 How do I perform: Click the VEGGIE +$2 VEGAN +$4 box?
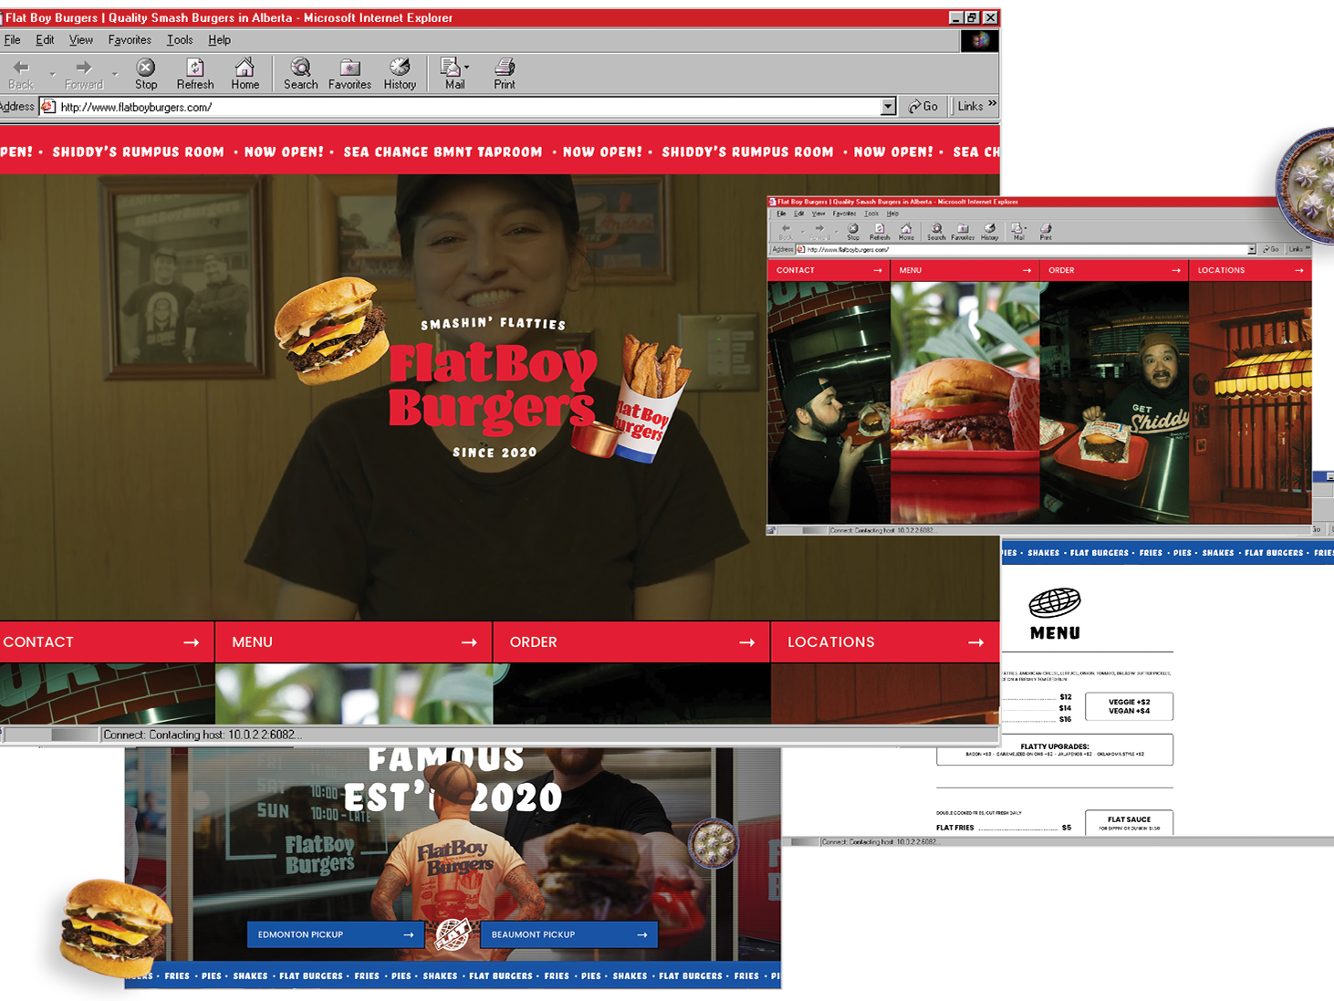coord(1129,706)
